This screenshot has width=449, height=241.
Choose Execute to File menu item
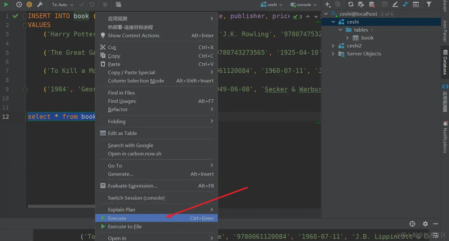(156, 226)
